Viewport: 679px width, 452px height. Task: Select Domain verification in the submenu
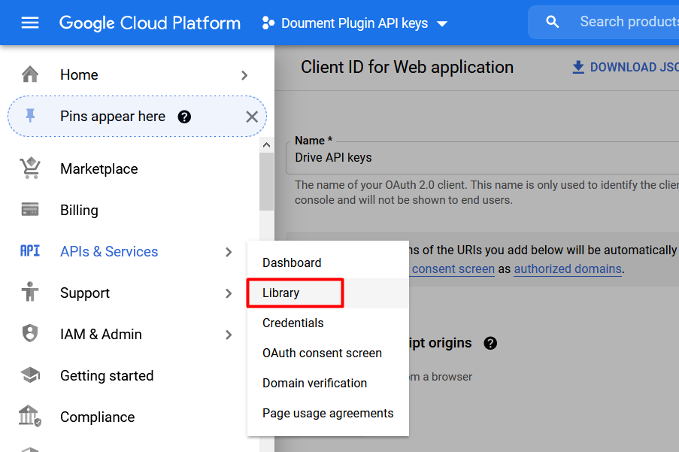pos(328,383)
